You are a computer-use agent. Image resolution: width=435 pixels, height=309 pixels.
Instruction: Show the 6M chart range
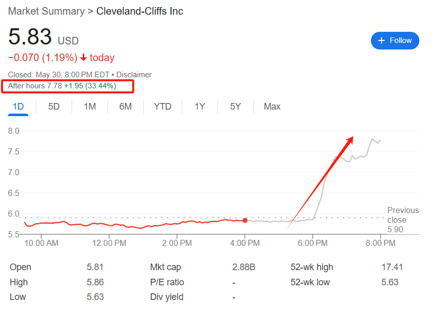point(125,107)
